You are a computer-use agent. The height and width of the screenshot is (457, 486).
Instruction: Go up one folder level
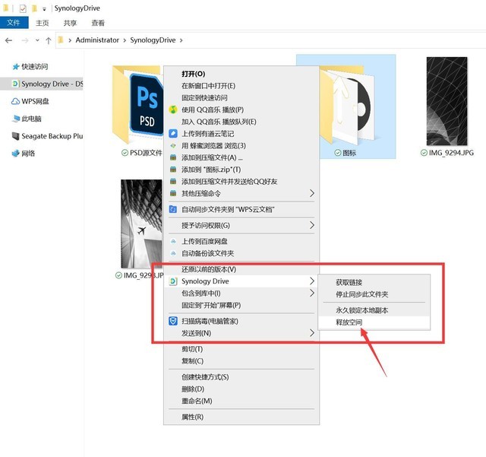pos(49,40)
